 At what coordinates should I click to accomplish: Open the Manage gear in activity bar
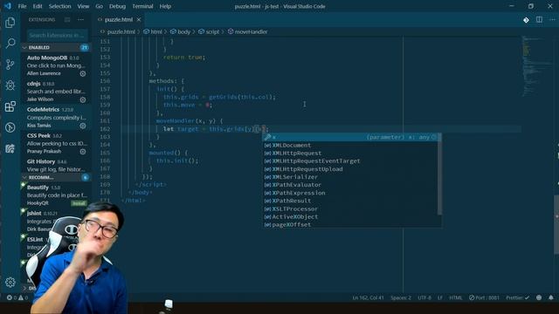(x=10, y=283)
